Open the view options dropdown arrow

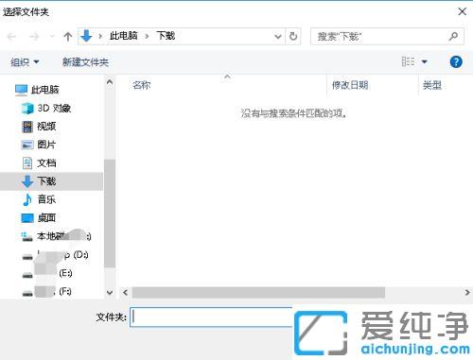(x=425, y=61)
